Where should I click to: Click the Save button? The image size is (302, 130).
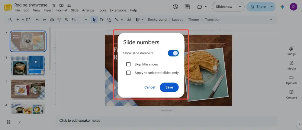(x=169, y=87)
